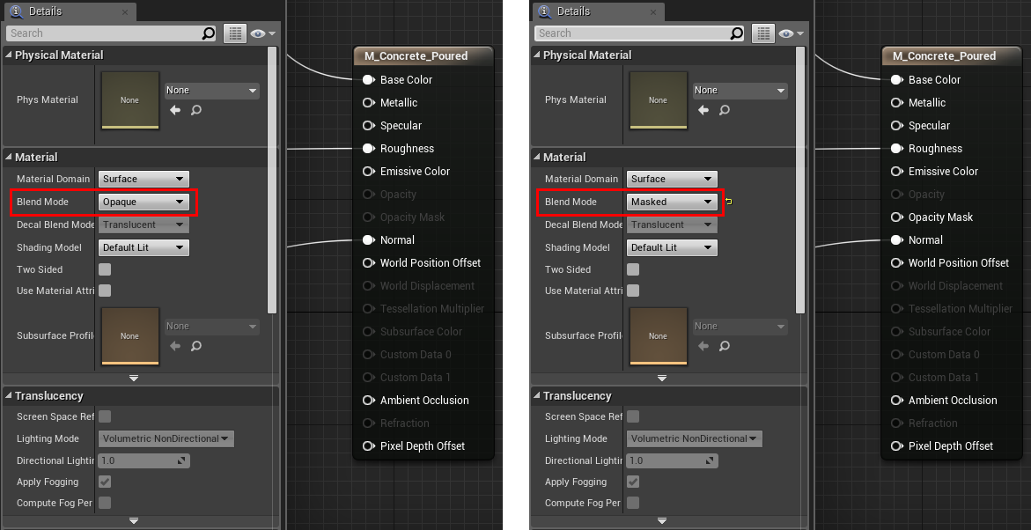
Task: Click Phys Material use-selected arrow in the Masked panel
Action: click(x=703, y=110)
